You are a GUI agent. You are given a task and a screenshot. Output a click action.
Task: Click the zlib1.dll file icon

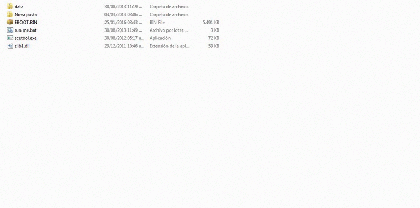point(10,46)
